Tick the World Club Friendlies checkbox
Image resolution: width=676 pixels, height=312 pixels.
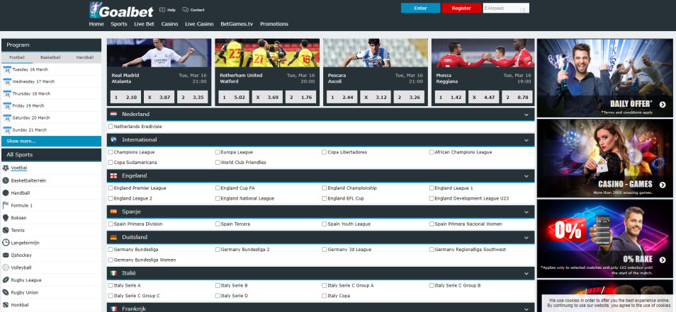tap(218, 163)
